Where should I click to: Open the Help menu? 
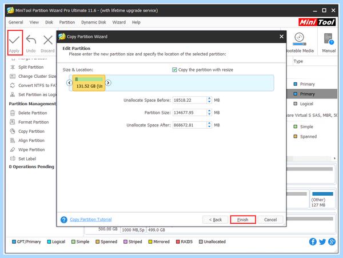[136, 22]
